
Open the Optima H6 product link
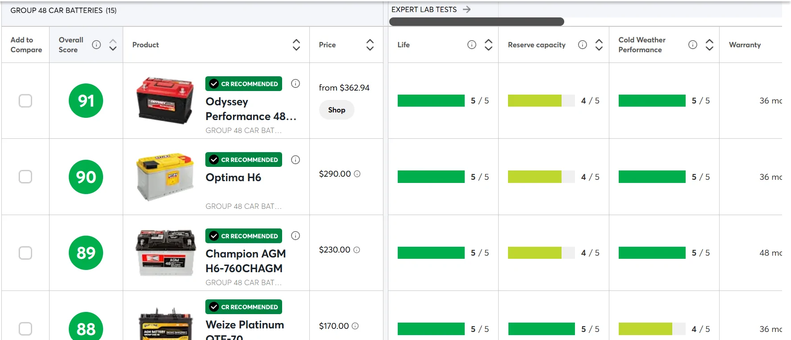point(233,178)
